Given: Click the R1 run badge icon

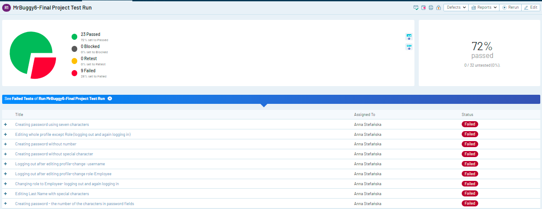Looking at the screenshot, I should (7, 7).
